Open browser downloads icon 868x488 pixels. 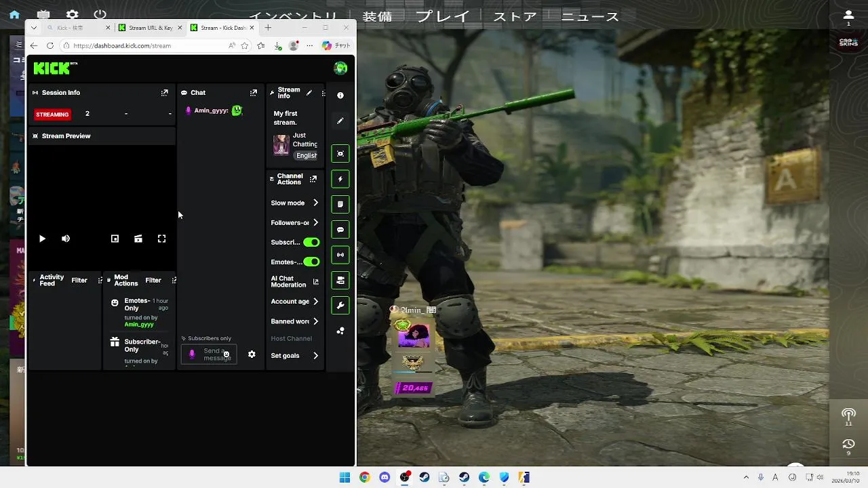tap(277, 45)
